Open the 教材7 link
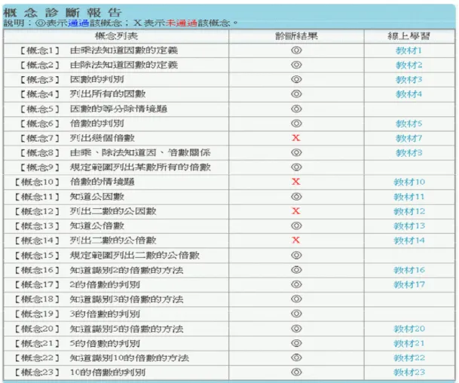Viewport: 459px width, 383px height. point(409,138)
